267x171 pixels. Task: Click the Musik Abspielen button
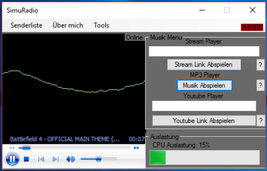tap(204, 85)
